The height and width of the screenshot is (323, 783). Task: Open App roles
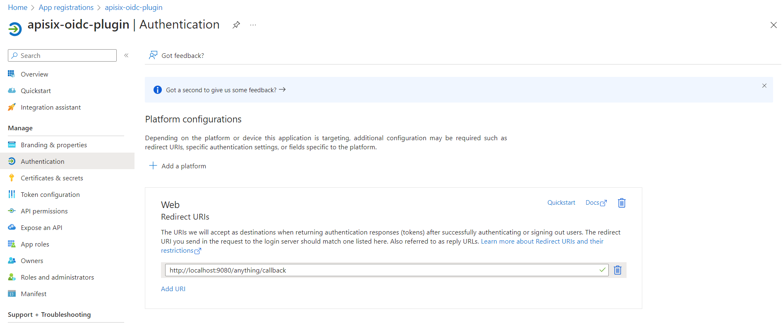click(x=35, y=244)
